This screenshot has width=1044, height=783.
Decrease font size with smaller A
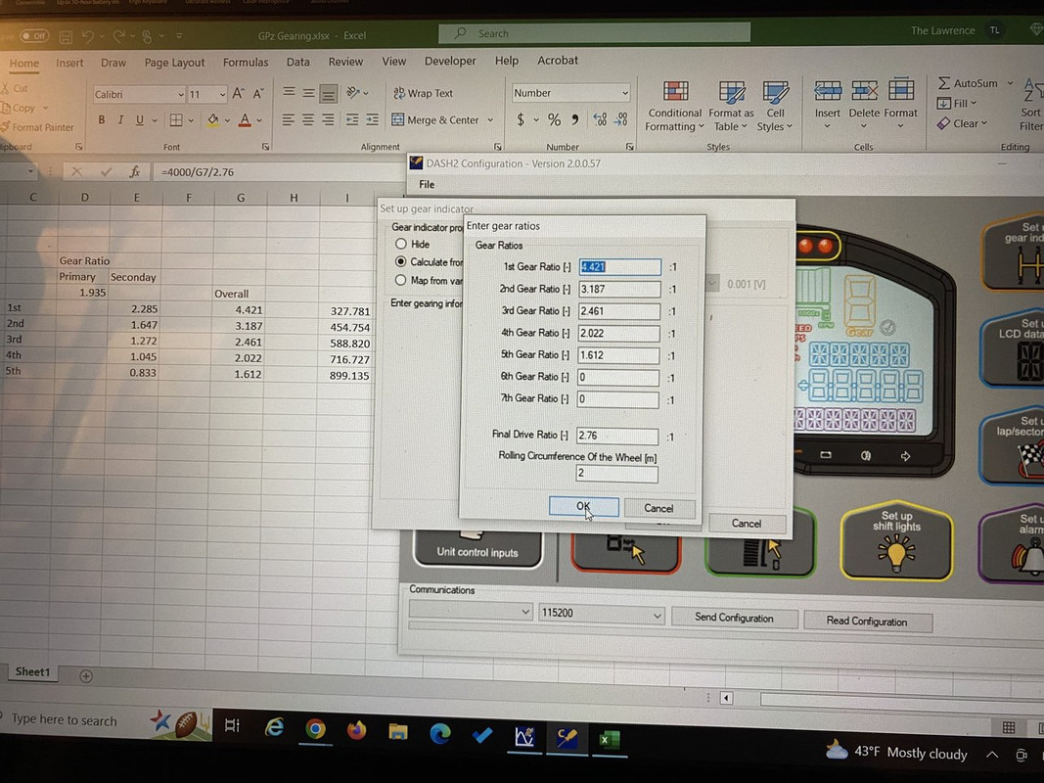pyautogui.click(x=258, y=94)
